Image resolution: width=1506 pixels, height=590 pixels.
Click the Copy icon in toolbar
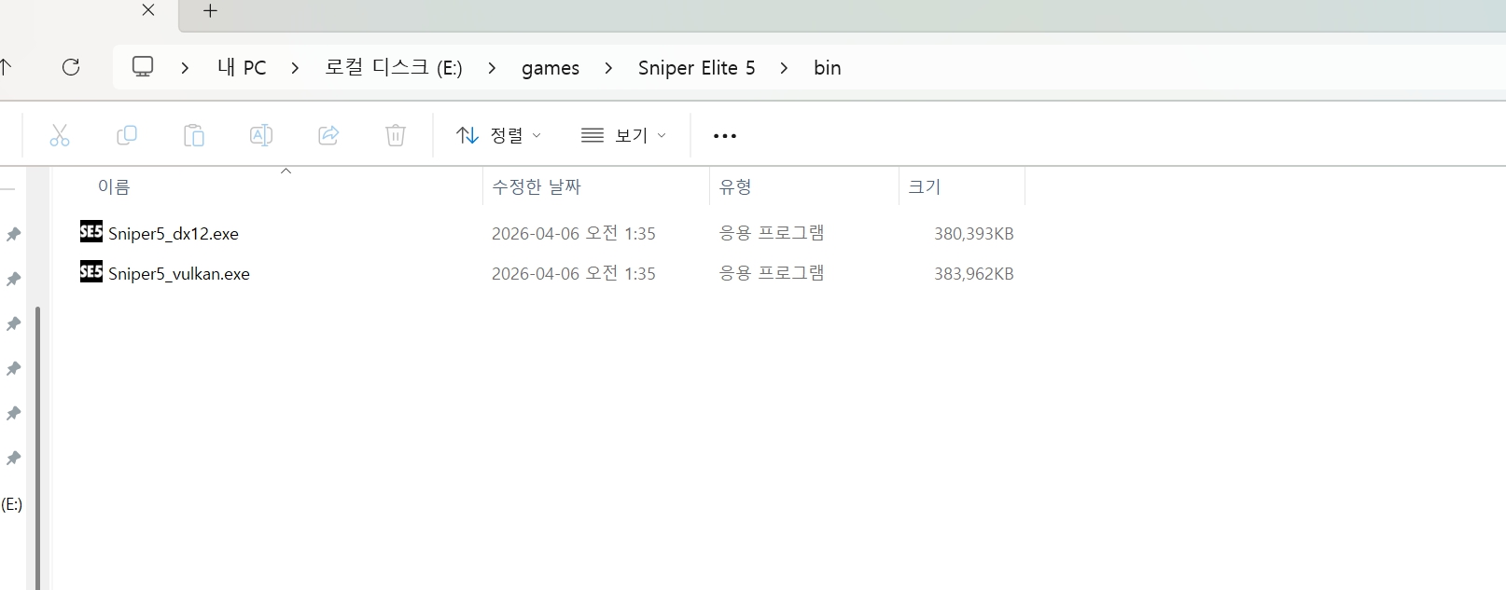[x=127, y=136]
